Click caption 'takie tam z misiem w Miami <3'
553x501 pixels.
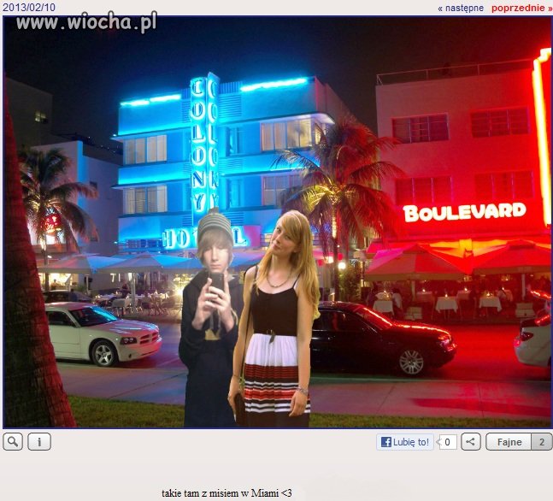(226, 492)
